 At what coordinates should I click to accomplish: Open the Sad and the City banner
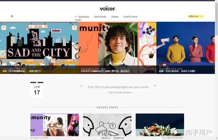(x=39, y=48)
